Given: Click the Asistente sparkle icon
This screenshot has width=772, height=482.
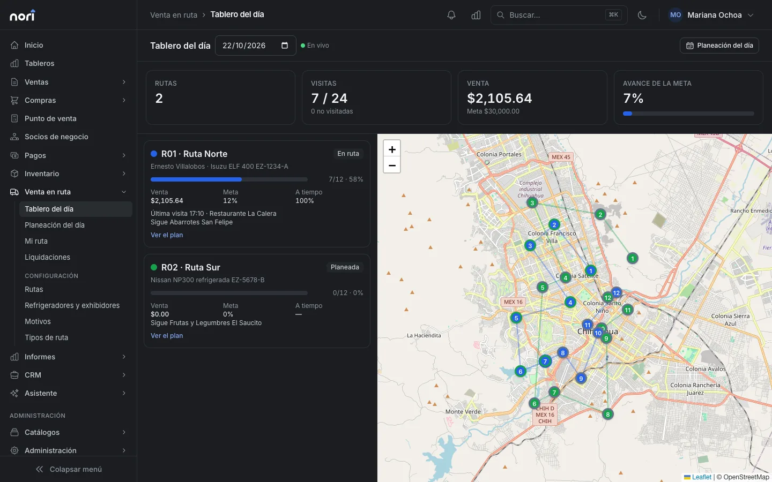Looking at the screenshot, I should coord(14,393).
